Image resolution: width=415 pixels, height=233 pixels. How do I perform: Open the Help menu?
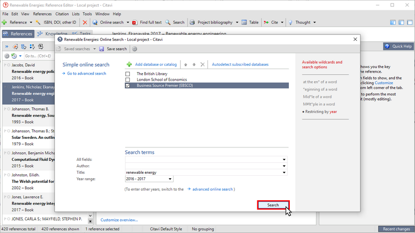117,14
